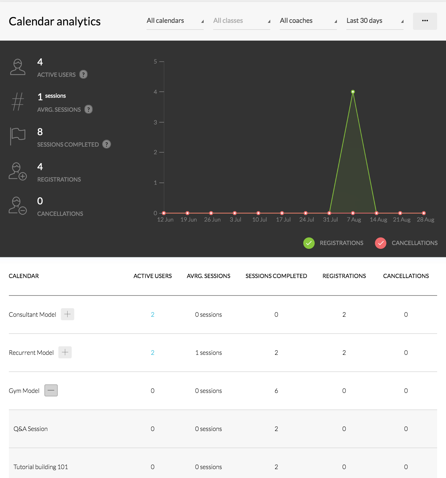Open the All coaches dropdown
446x478 pixels.
pyautogui.click(x=308, y=21)
